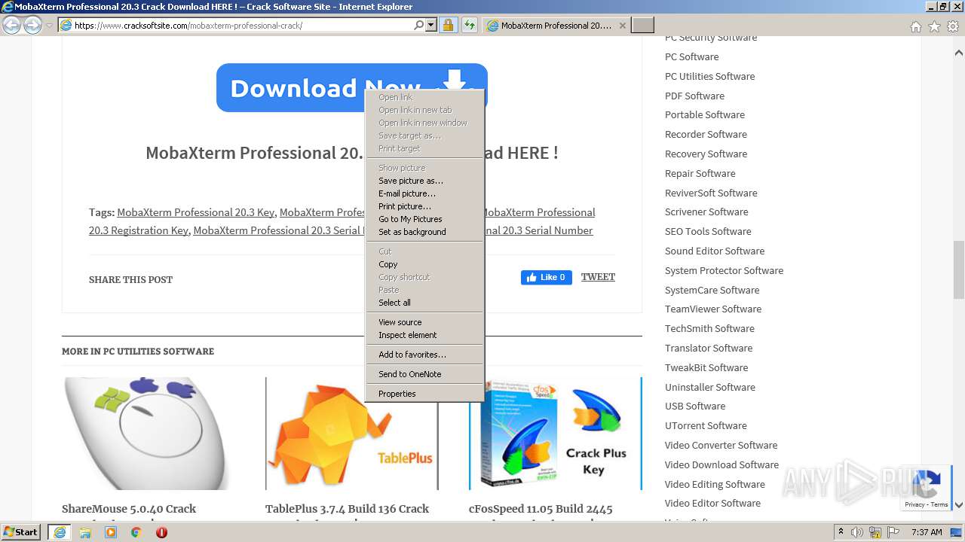Open the Windows Explorer folder taskbar icon
965x542 pixels.
[x=85, y=532]
